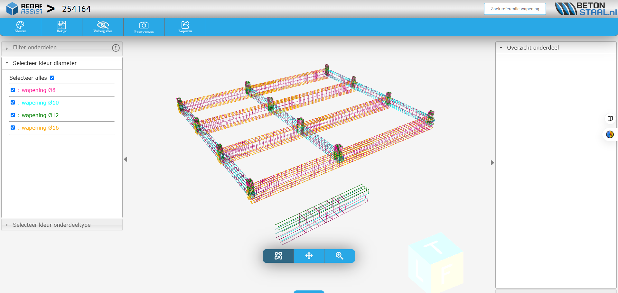Viewport: 618px width, 293px height.
Task: Click the colored pie chart icon
Action: (610, 134)
